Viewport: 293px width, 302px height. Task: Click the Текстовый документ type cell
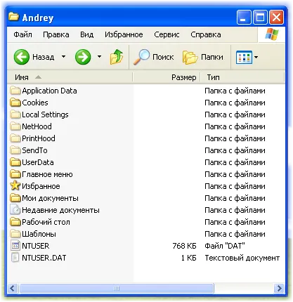pos(242,258)
